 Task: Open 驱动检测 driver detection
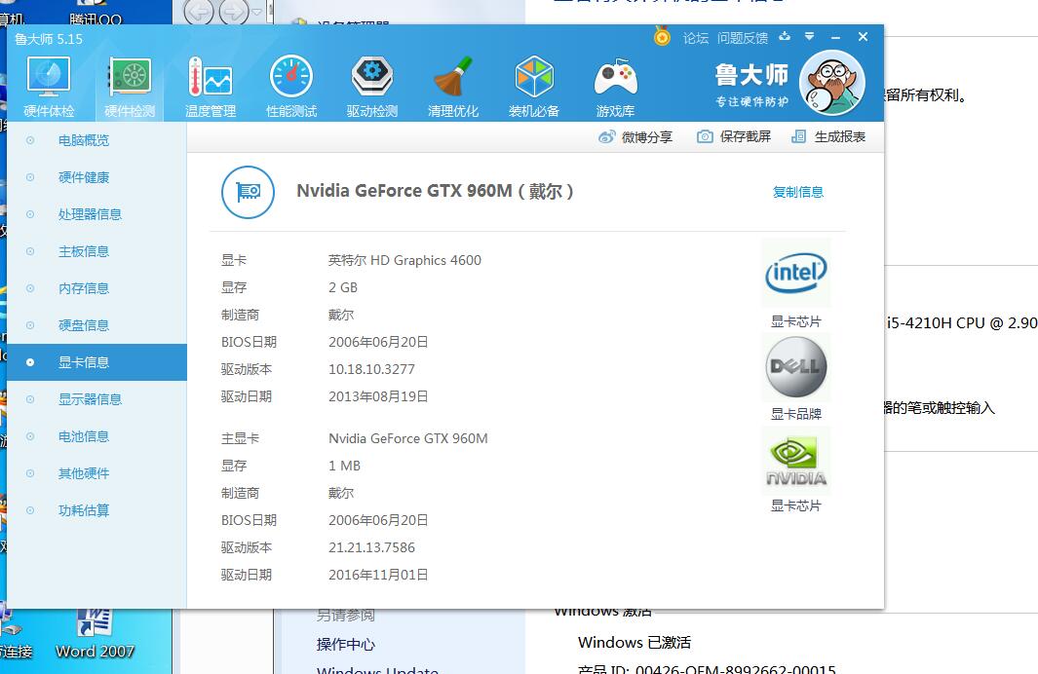click(372, 86)
